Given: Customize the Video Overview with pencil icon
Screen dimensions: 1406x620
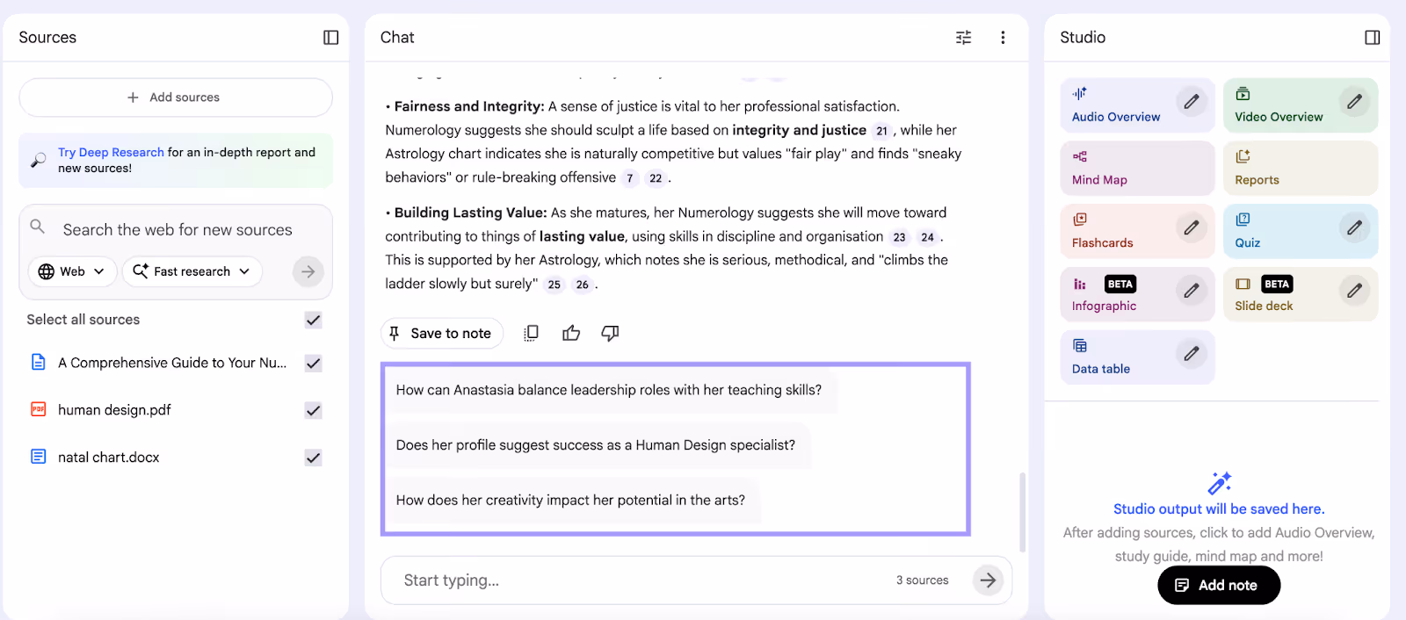Looking at the screenshot, I should pos(1354,102).
